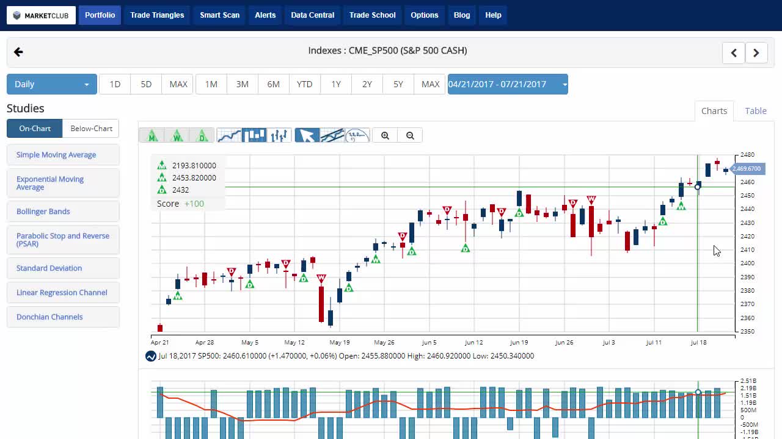Add Simple Moving Average study
The image size is (782, 439).
coord(63,155)
